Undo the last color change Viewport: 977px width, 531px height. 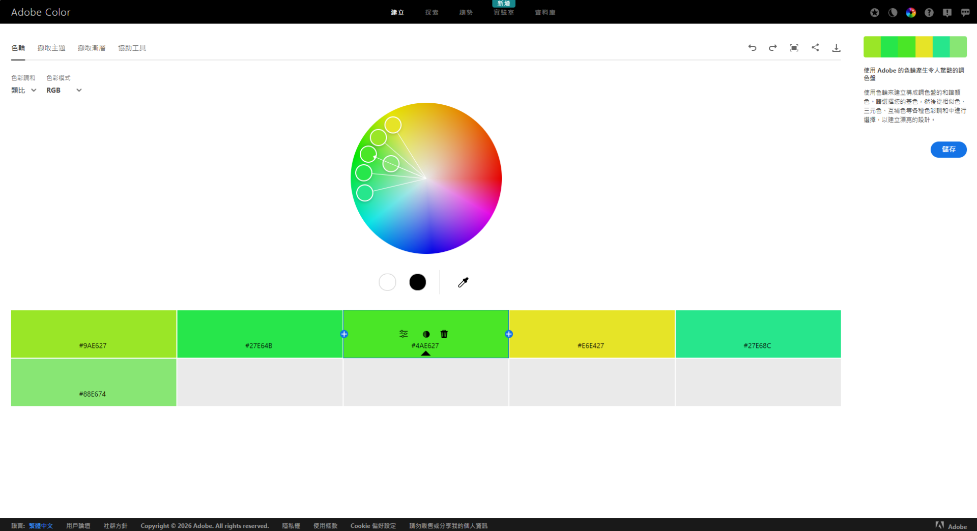pos(752,47)
